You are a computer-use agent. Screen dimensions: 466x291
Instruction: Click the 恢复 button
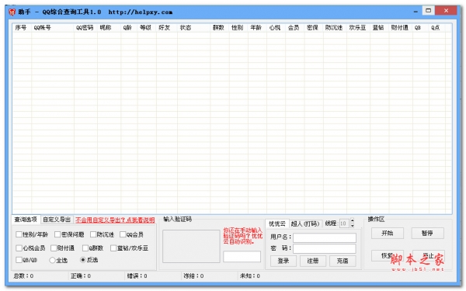click(388, 255)
